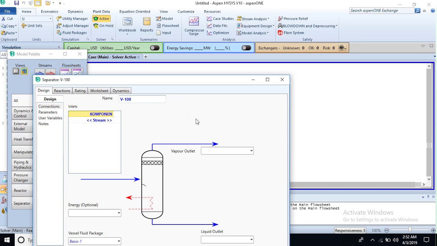This screenshot has height=246, width=437.
Task: Put the solver On Hold
Action: (x=103, y=26)
